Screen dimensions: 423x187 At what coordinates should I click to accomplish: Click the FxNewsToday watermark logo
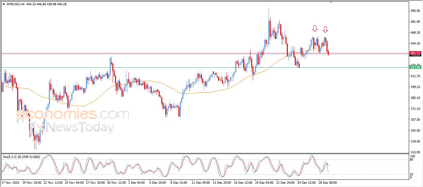point(72,127)
